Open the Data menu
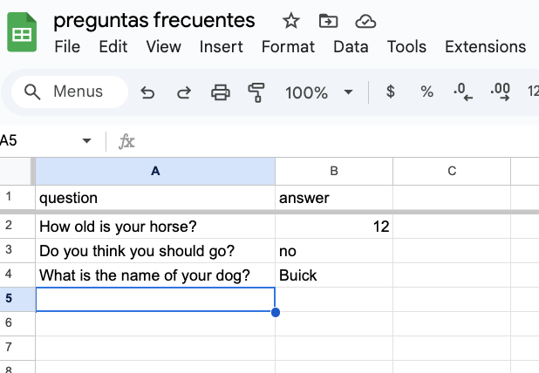The height and width of the screenshot is (373, 539). click(351, 47)
